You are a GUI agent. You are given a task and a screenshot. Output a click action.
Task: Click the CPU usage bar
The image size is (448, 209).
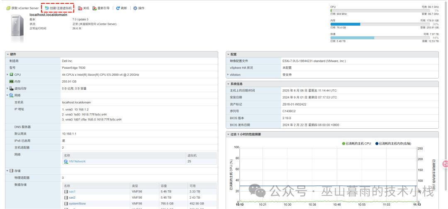[380, 10]
